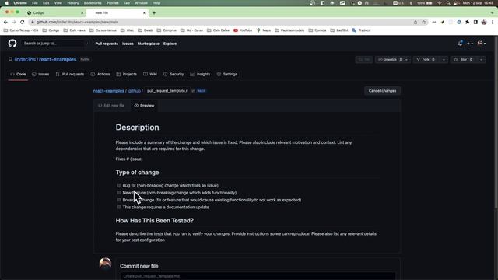Click the linder3hs owner link
Screen dimensions: 498x280
[x=25, y=60]
